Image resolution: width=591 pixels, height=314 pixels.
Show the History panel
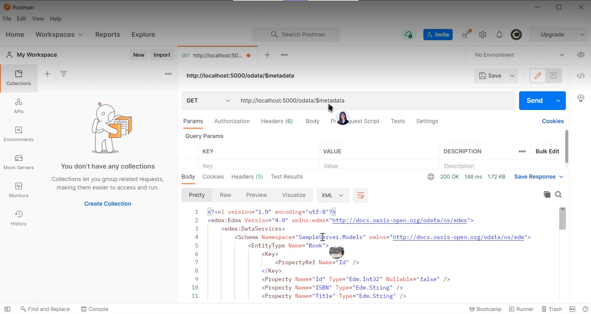[x=18, y=217]
